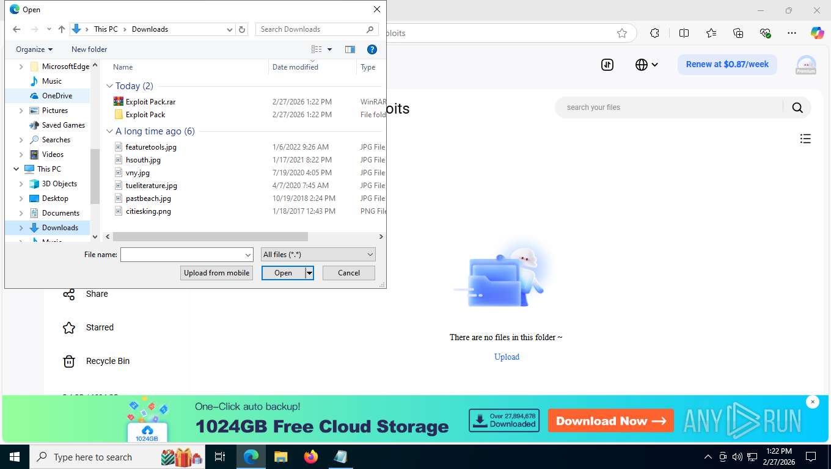Image resolution: width=831 pixels, height=469 pixels.
Task: Select featuretools.jpg file
Action: (151, 147)
